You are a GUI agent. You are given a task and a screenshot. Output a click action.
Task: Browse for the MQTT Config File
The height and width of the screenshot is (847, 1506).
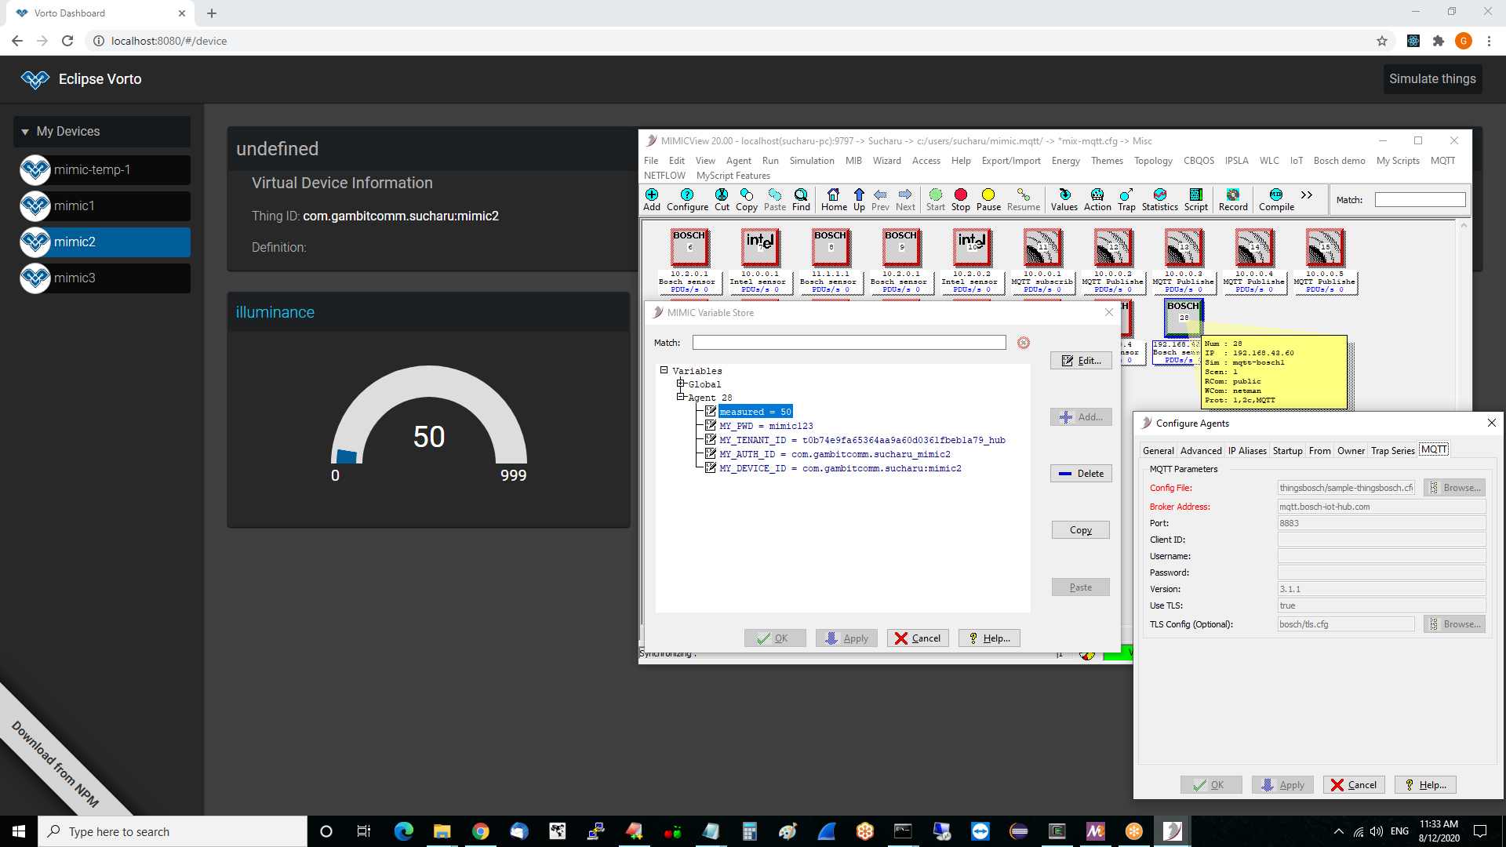pos(1455,488)
